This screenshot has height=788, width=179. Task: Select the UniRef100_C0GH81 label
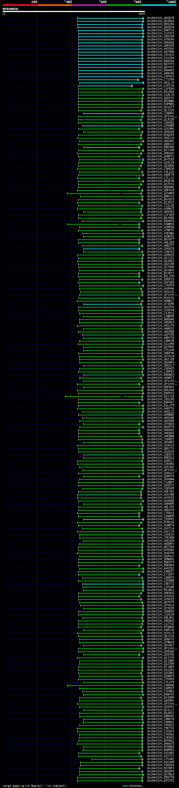[161, 734]
